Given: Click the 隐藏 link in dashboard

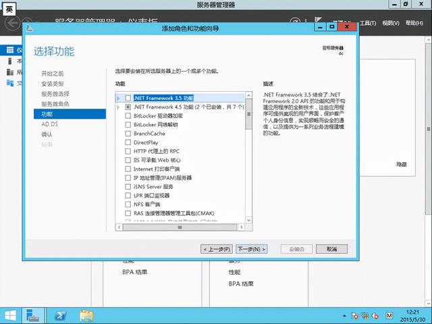Looking at the screenshot, I should pyautogui.click(x=402, y=165).
